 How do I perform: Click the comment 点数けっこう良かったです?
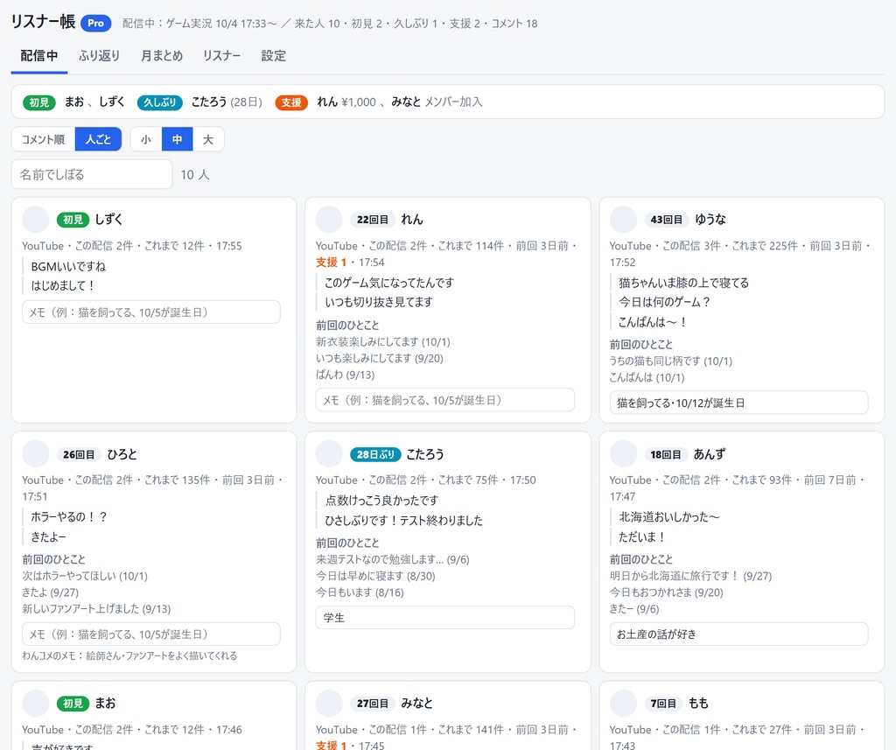click(x=381, y=501)
